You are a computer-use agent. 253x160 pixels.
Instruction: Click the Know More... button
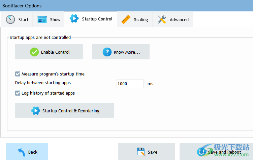[121, 52]
